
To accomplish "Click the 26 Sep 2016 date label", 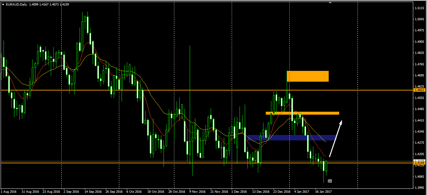I will (x=114, y=192).
